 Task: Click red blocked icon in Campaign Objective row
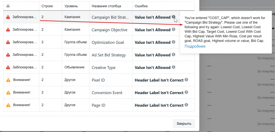8,30
